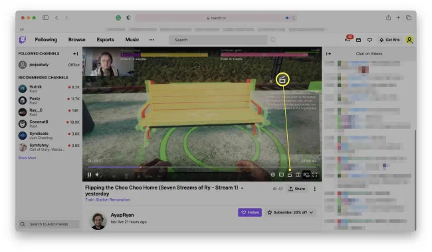The width and height of the screenshot is (432, 252).
Task: Open the user profile avatar menu
Action: tap(409, 40)
